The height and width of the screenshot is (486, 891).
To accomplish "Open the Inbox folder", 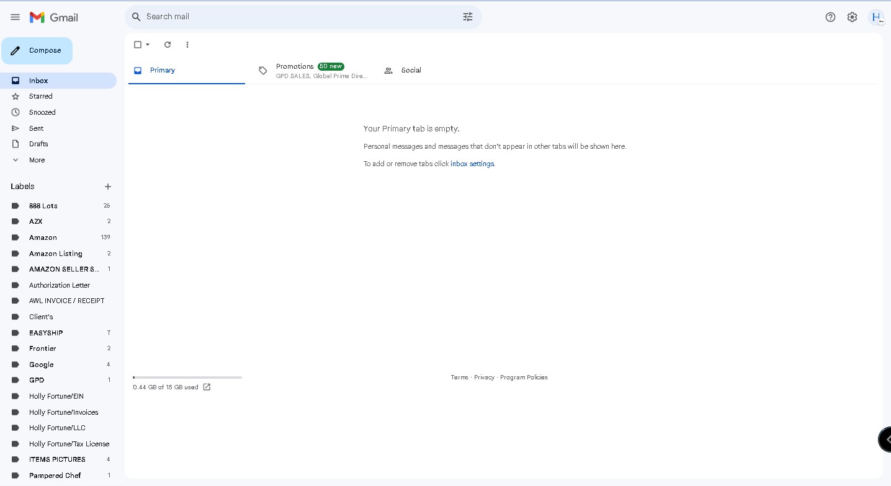I will tap(58, 81).
